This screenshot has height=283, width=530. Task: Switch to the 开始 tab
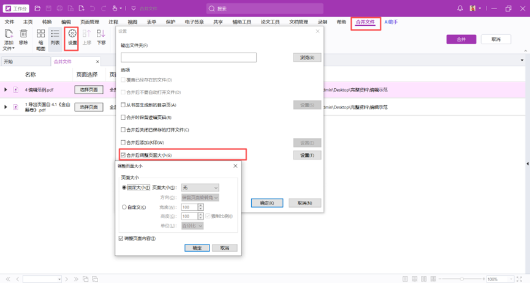(9, 62)
